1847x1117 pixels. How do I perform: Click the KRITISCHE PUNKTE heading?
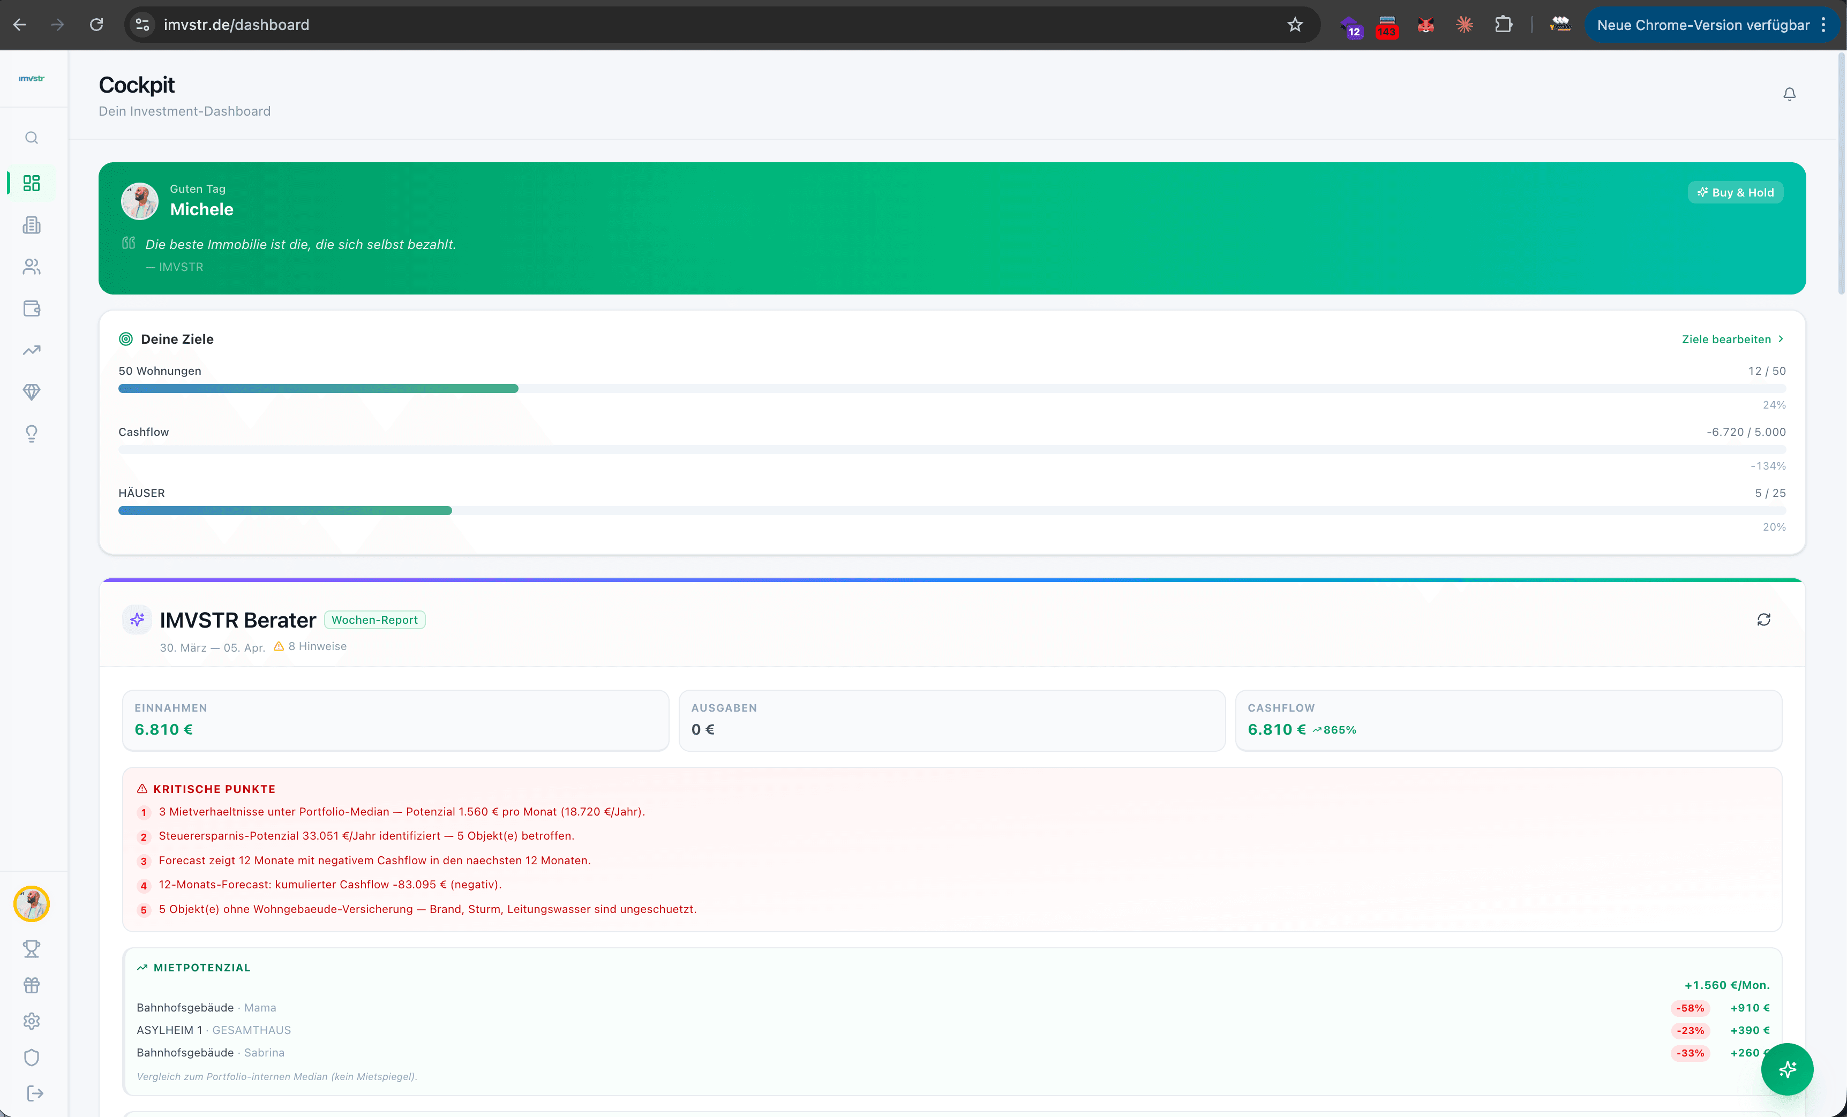[x=214, y=789]
